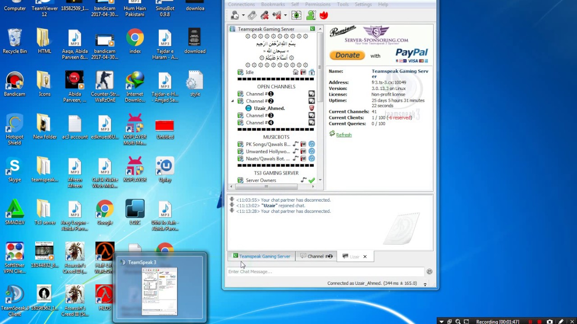
Task: Click the Bandicam recording bar screenshot camera icon
Action: [x=550, y=321]
